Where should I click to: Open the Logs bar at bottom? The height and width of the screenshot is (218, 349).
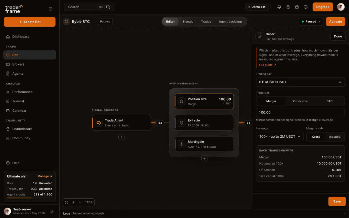pos(204,213)
